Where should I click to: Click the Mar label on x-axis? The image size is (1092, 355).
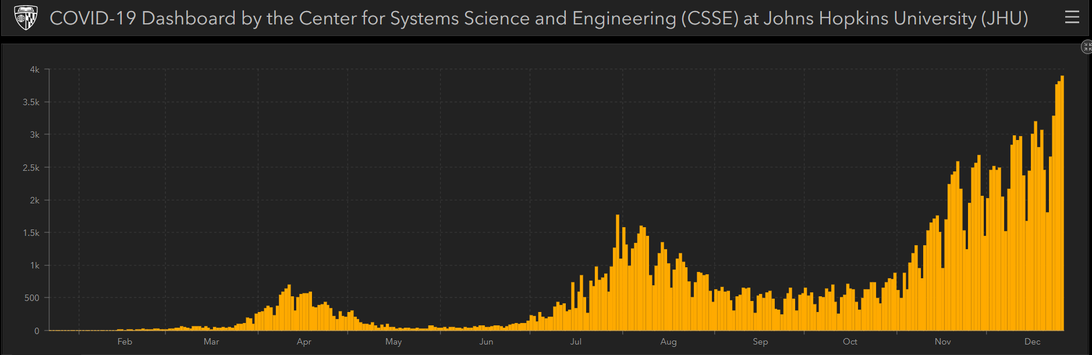coord(211,342)
